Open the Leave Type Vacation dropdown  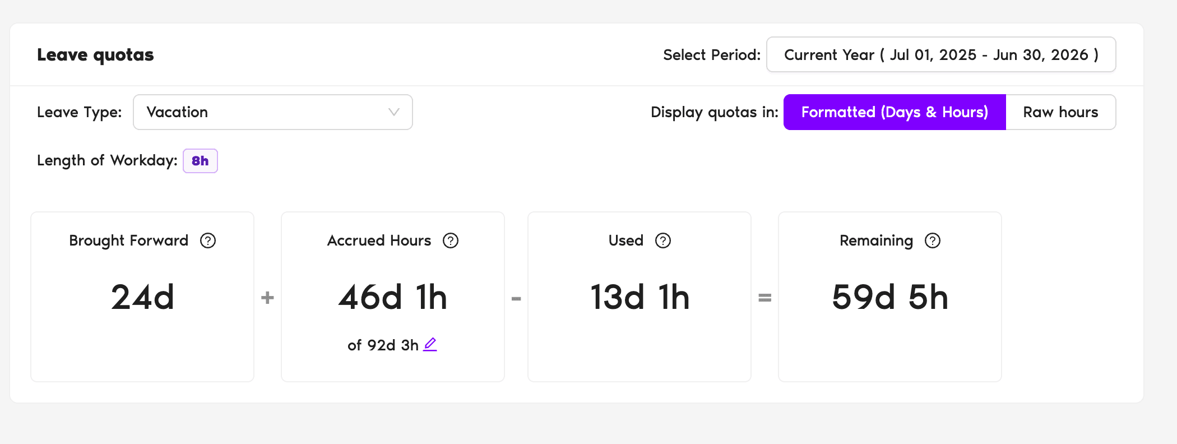(x=272, y=112)
